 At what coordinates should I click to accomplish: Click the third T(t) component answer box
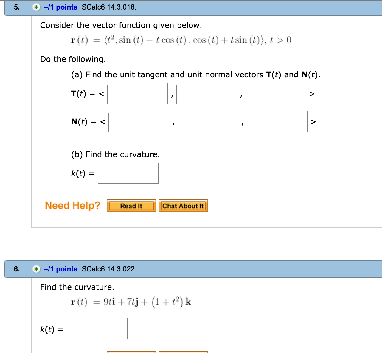276,93
